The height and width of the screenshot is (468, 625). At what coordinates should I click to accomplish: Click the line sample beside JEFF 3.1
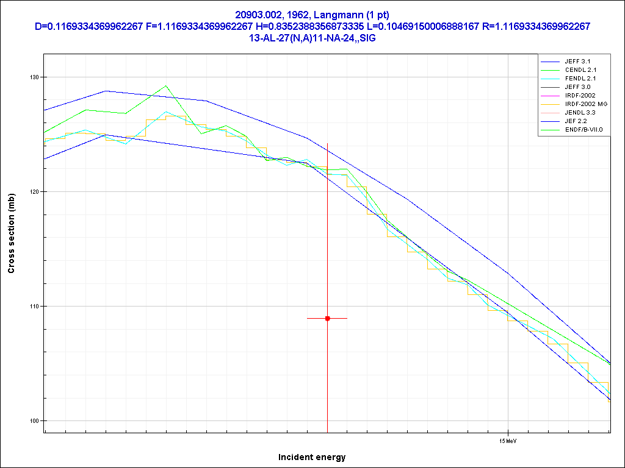click(550, 62)
